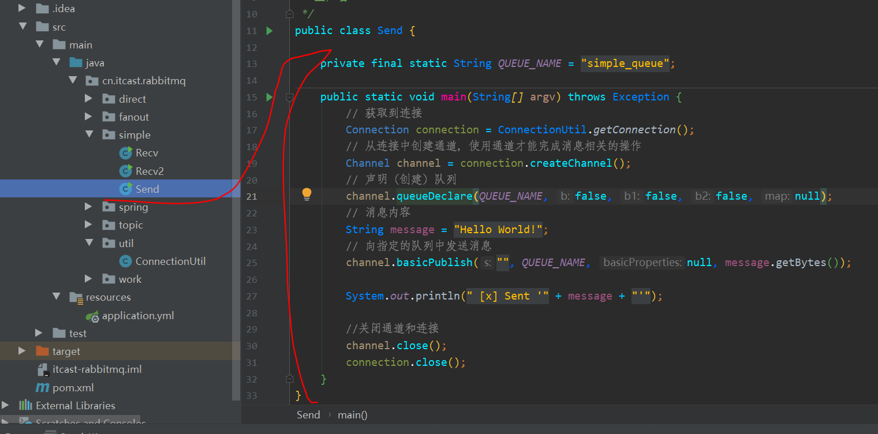Click the queueDeclare method call

(435, 196)
